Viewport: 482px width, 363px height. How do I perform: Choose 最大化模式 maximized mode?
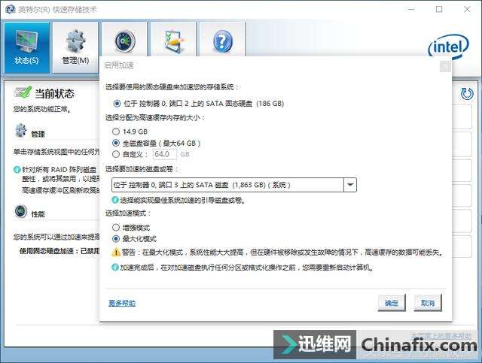pyautogui.click(x=116, y=238)
